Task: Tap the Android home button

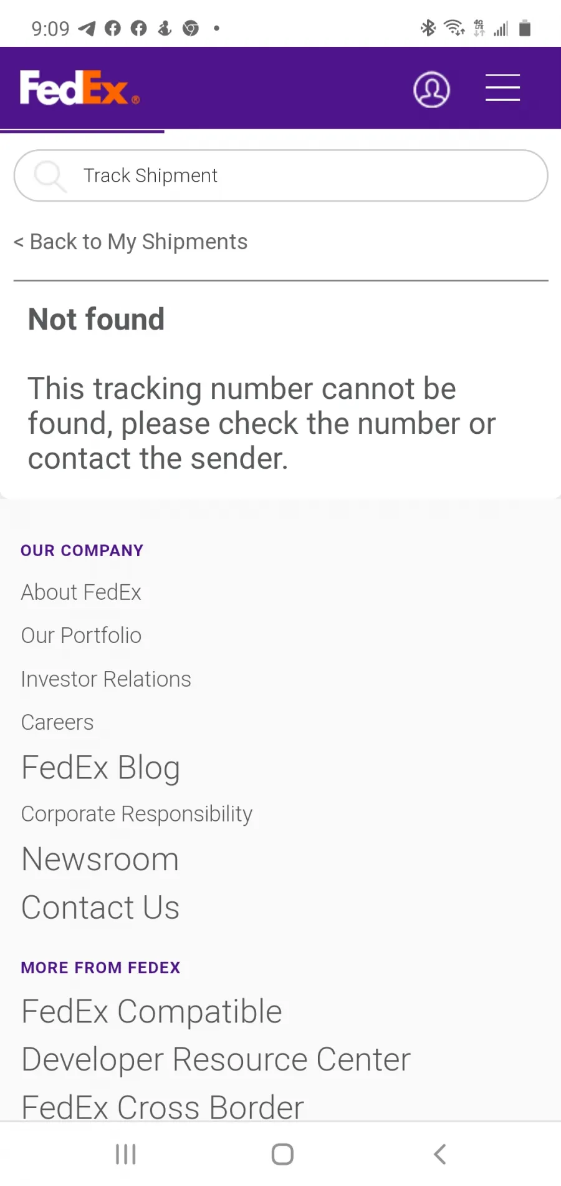Action: tap(282, 1154)
